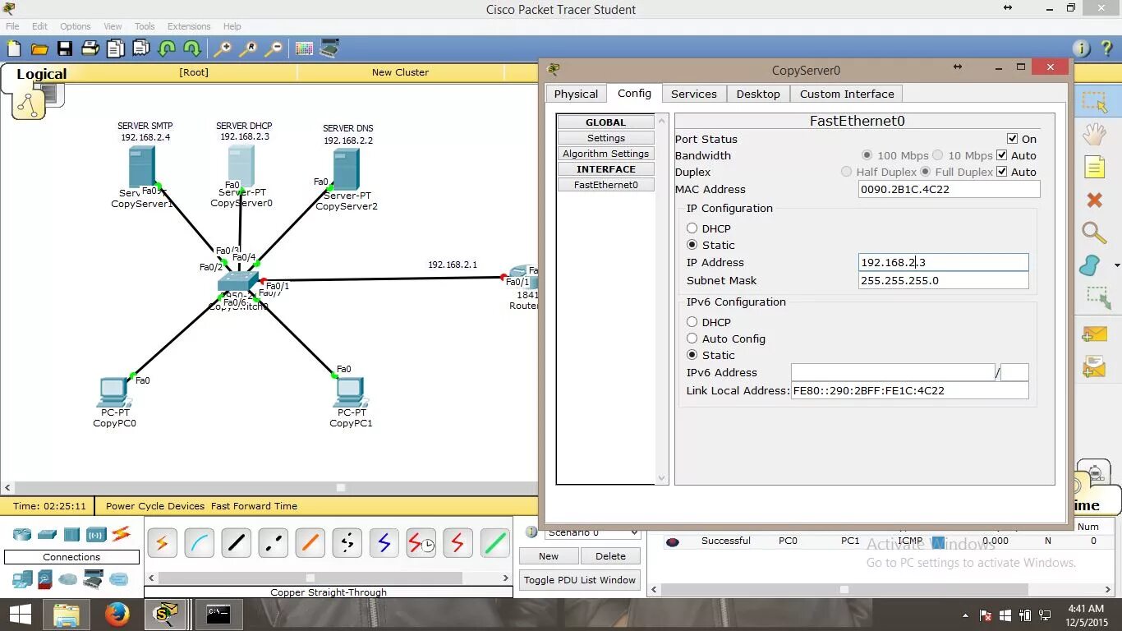
Task: Select DHCP under IPv6 Configuration
Action: [x=692, y=322]
